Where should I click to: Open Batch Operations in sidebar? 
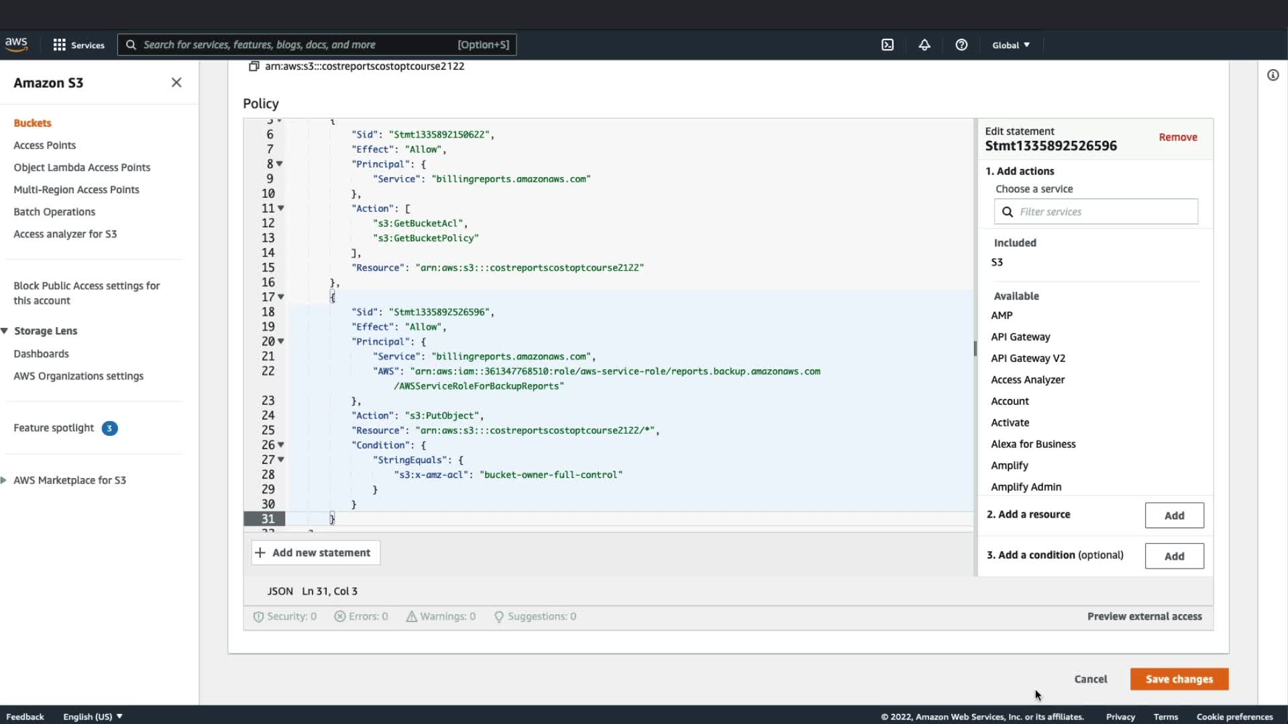pos(54,212)
